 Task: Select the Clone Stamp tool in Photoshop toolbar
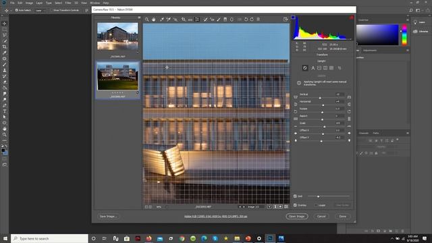point(5,70)
